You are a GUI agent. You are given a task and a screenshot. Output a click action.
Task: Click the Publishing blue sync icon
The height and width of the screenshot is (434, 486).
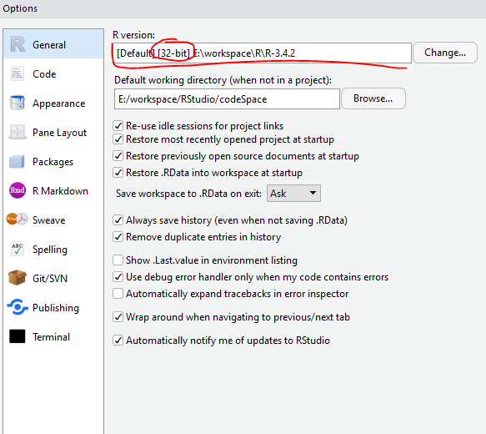click(x=18, y=307)
